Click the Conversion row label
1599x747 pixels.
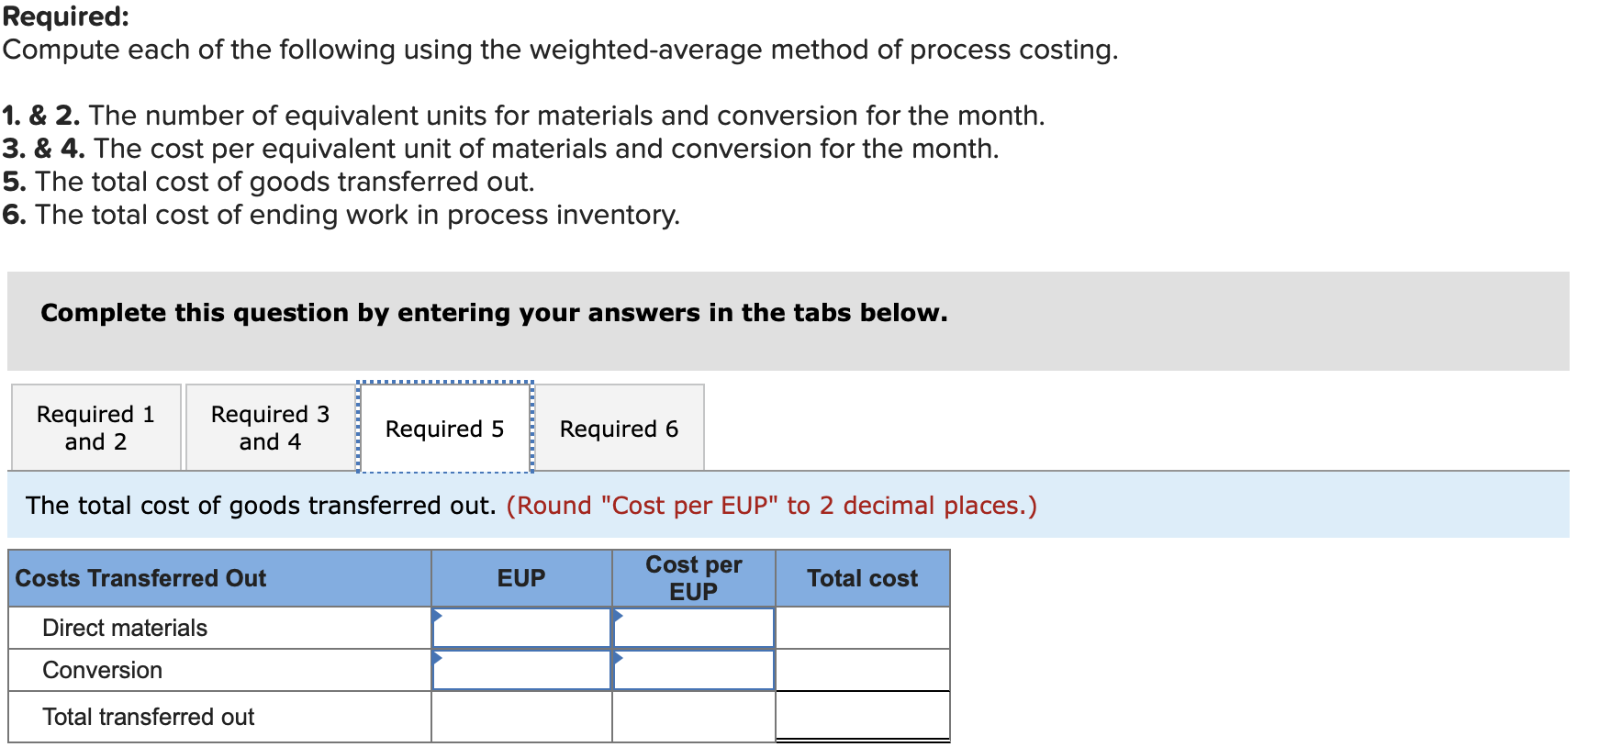[102, 670]
